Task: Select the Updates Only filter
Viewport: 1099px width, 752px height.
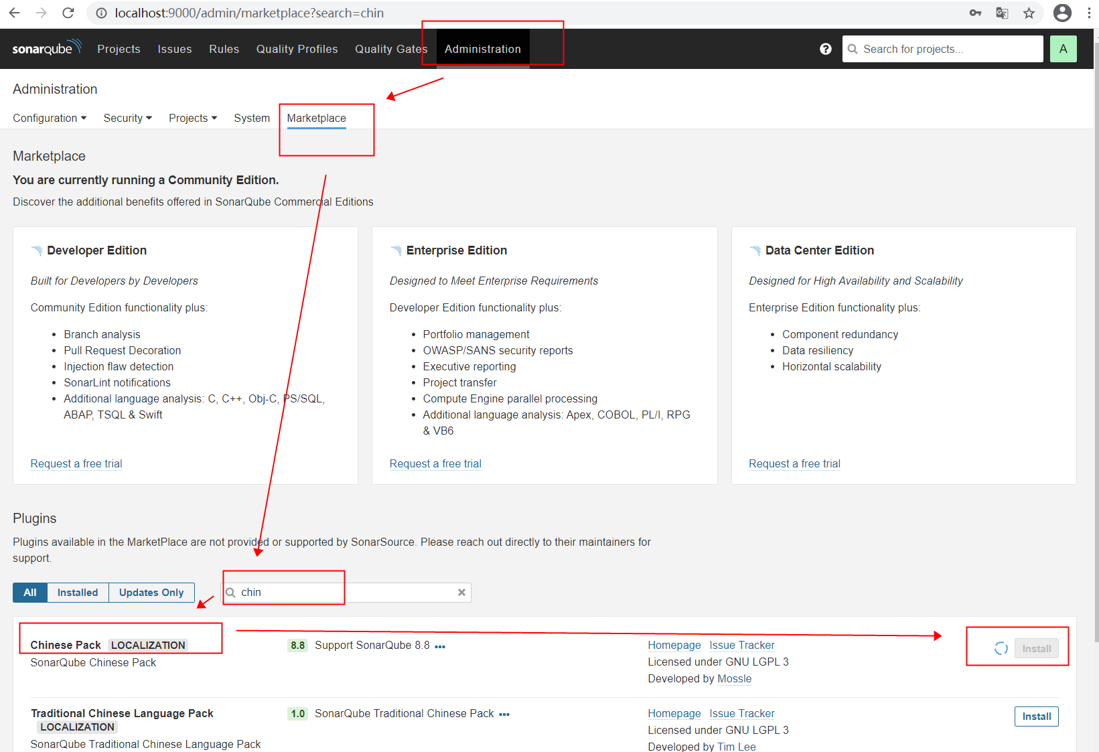Action: [x=151, y=593]
